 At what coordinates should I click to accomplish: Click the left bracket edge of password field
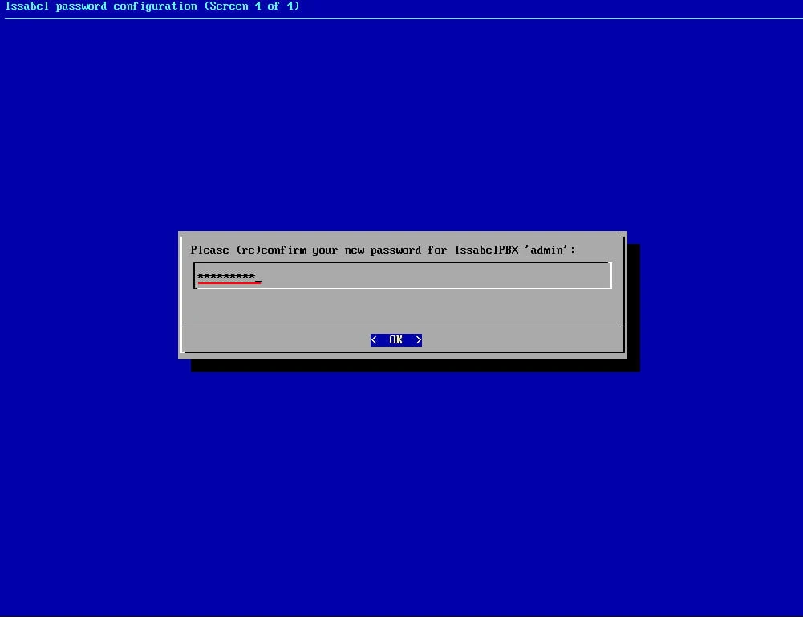tap(195, 275)
